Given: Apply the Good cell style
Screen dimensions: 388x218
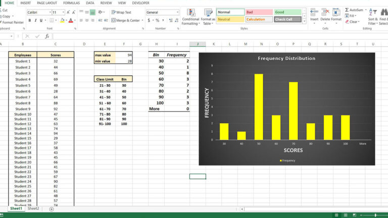Looking at the screenshot, I should (x=287, y=12).
